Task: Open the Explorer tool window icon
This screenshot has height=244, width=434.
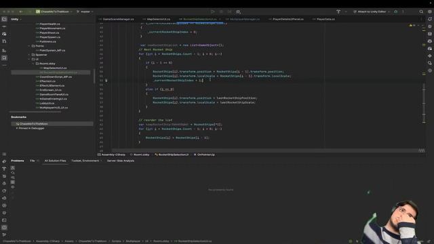Action: pos(4,19)
